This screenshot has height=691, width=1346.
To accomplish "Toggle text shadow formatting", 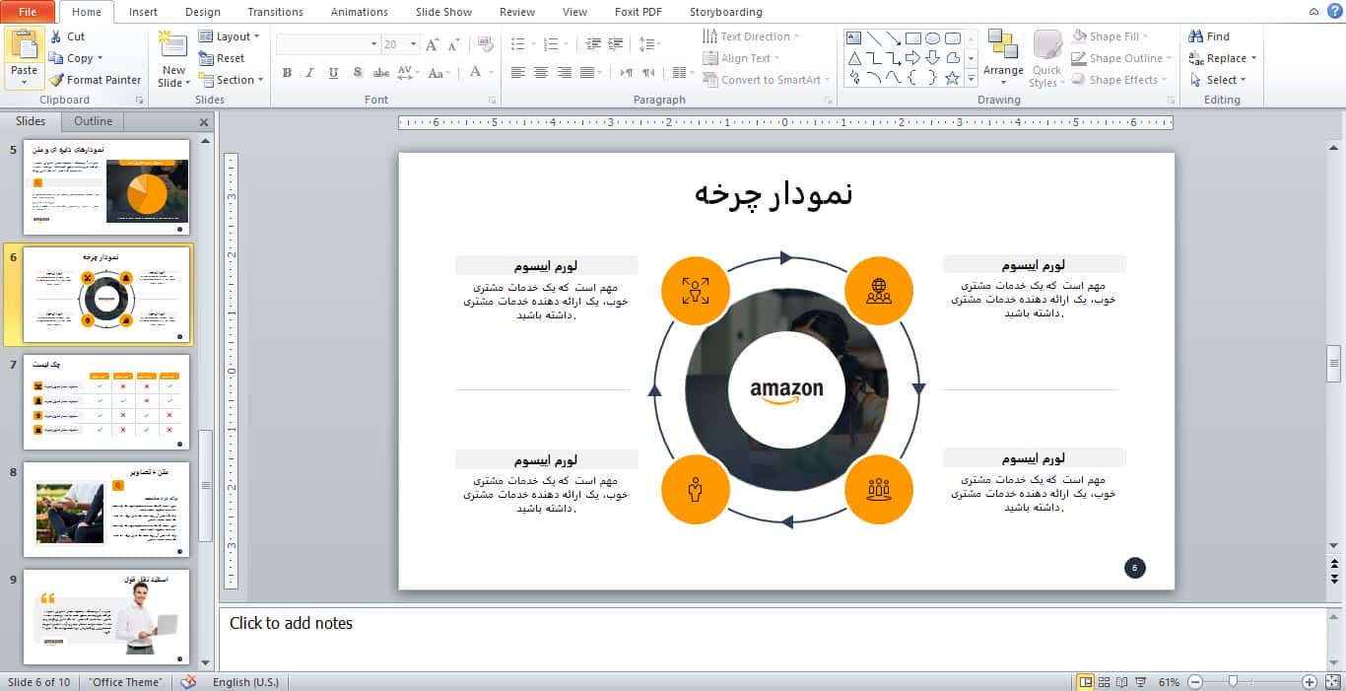I will (x=357, y=72).
